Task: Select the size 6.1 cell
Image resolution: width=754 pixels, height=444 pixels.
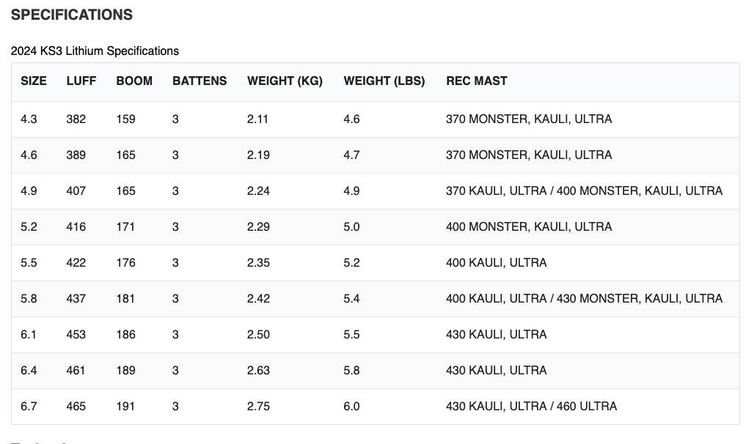Action: [29, 334]
